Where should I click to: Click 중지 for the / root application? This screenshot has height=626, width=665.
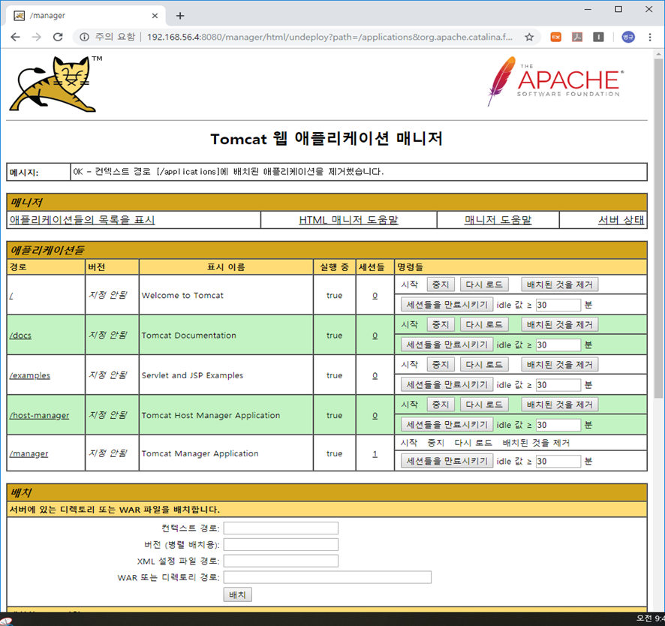pos(441,284)
